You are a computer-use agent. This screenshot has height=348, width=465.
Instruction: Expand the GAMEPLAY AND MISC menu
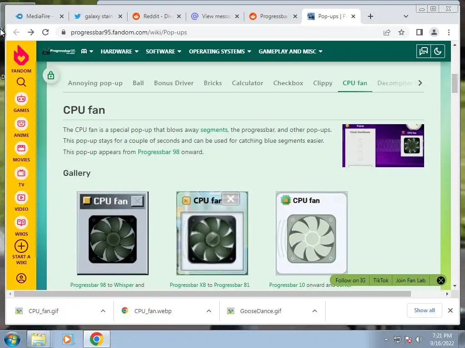pyautogui.click(x=290, y=52)
